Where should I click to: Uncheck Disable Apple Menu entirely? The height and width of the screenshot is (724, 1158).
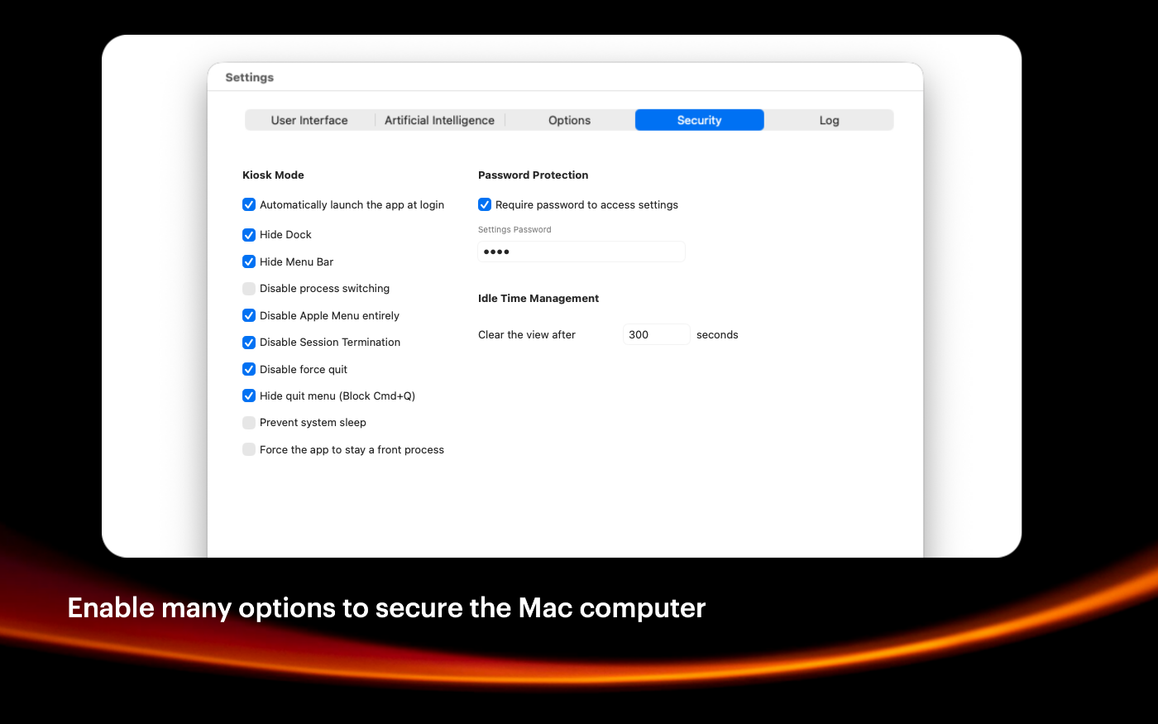(249, 315)
